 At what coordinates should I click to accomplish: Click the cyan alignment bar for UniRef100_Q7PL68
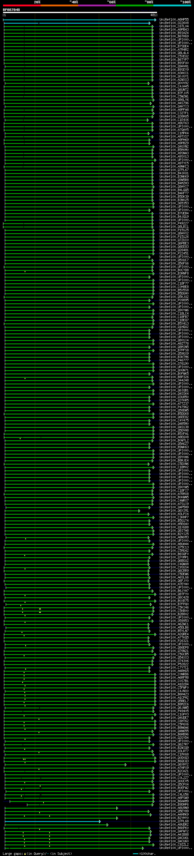click(x=53, y=821)
